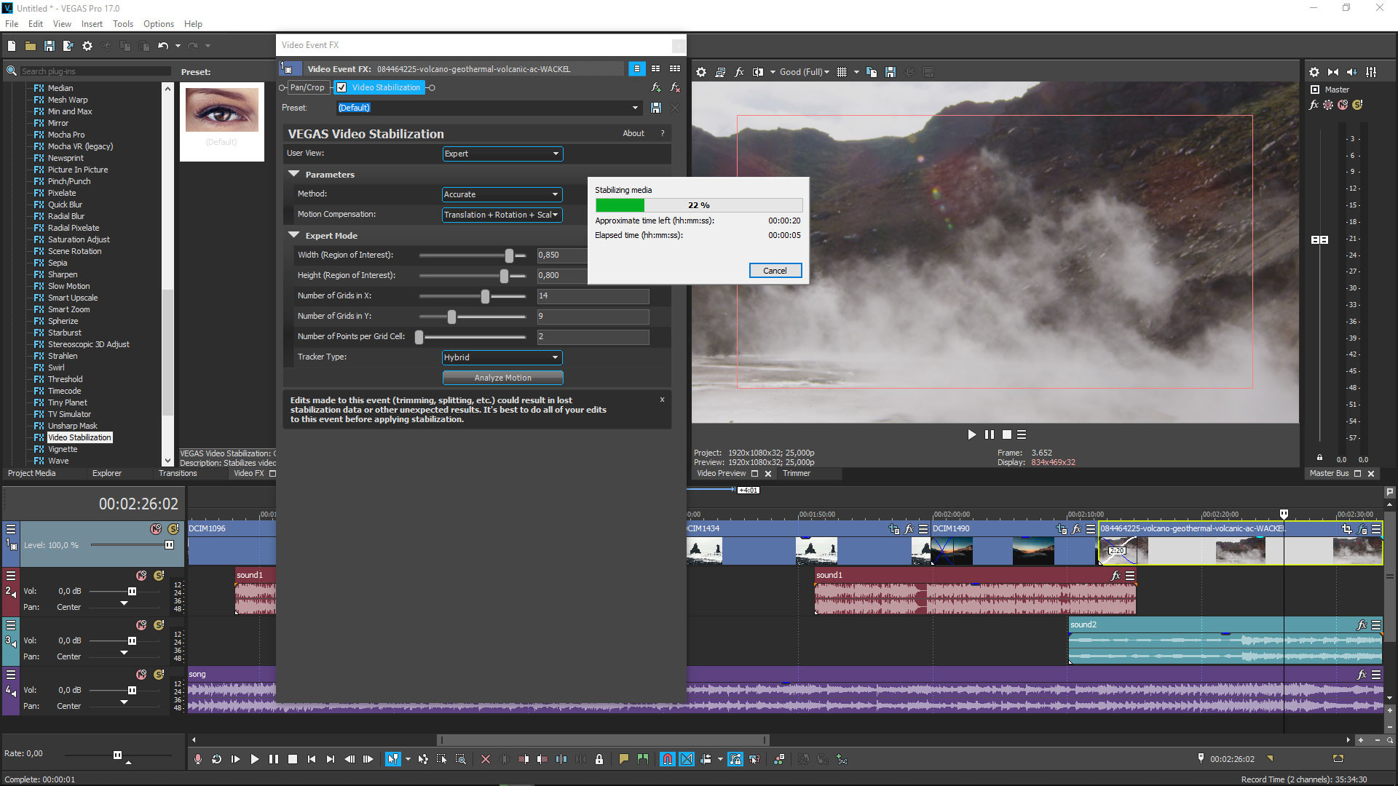The image size is (1398, 786).
Task: Select the User View Expert dropdown
Action: click(x=499, y=154)
